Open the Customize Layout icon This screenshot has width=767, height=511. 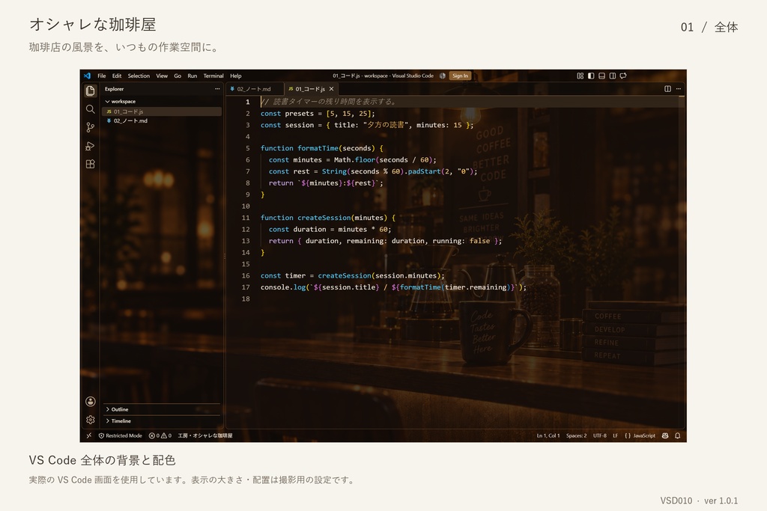click(x=580, y=76)
